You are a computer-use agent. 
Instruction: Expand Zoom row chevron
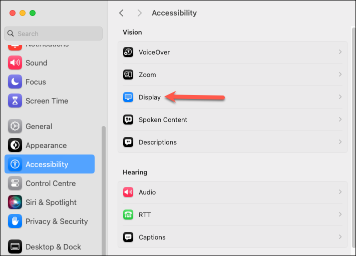(x=340, y=74)
